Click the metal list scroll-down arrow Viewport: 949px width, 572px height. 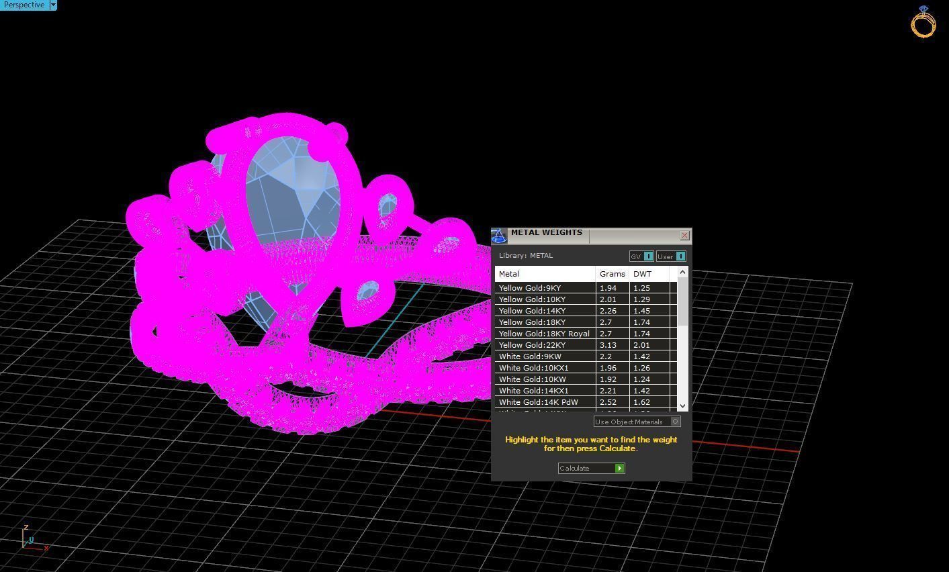pos(683,406)
